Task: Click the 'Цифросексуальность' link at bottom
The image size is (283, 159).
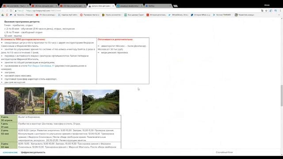Action: point(33,152)
